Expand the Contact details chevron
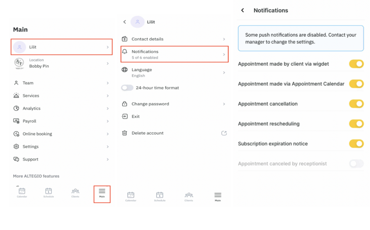 pyautogui.click(x=224, y=39)
